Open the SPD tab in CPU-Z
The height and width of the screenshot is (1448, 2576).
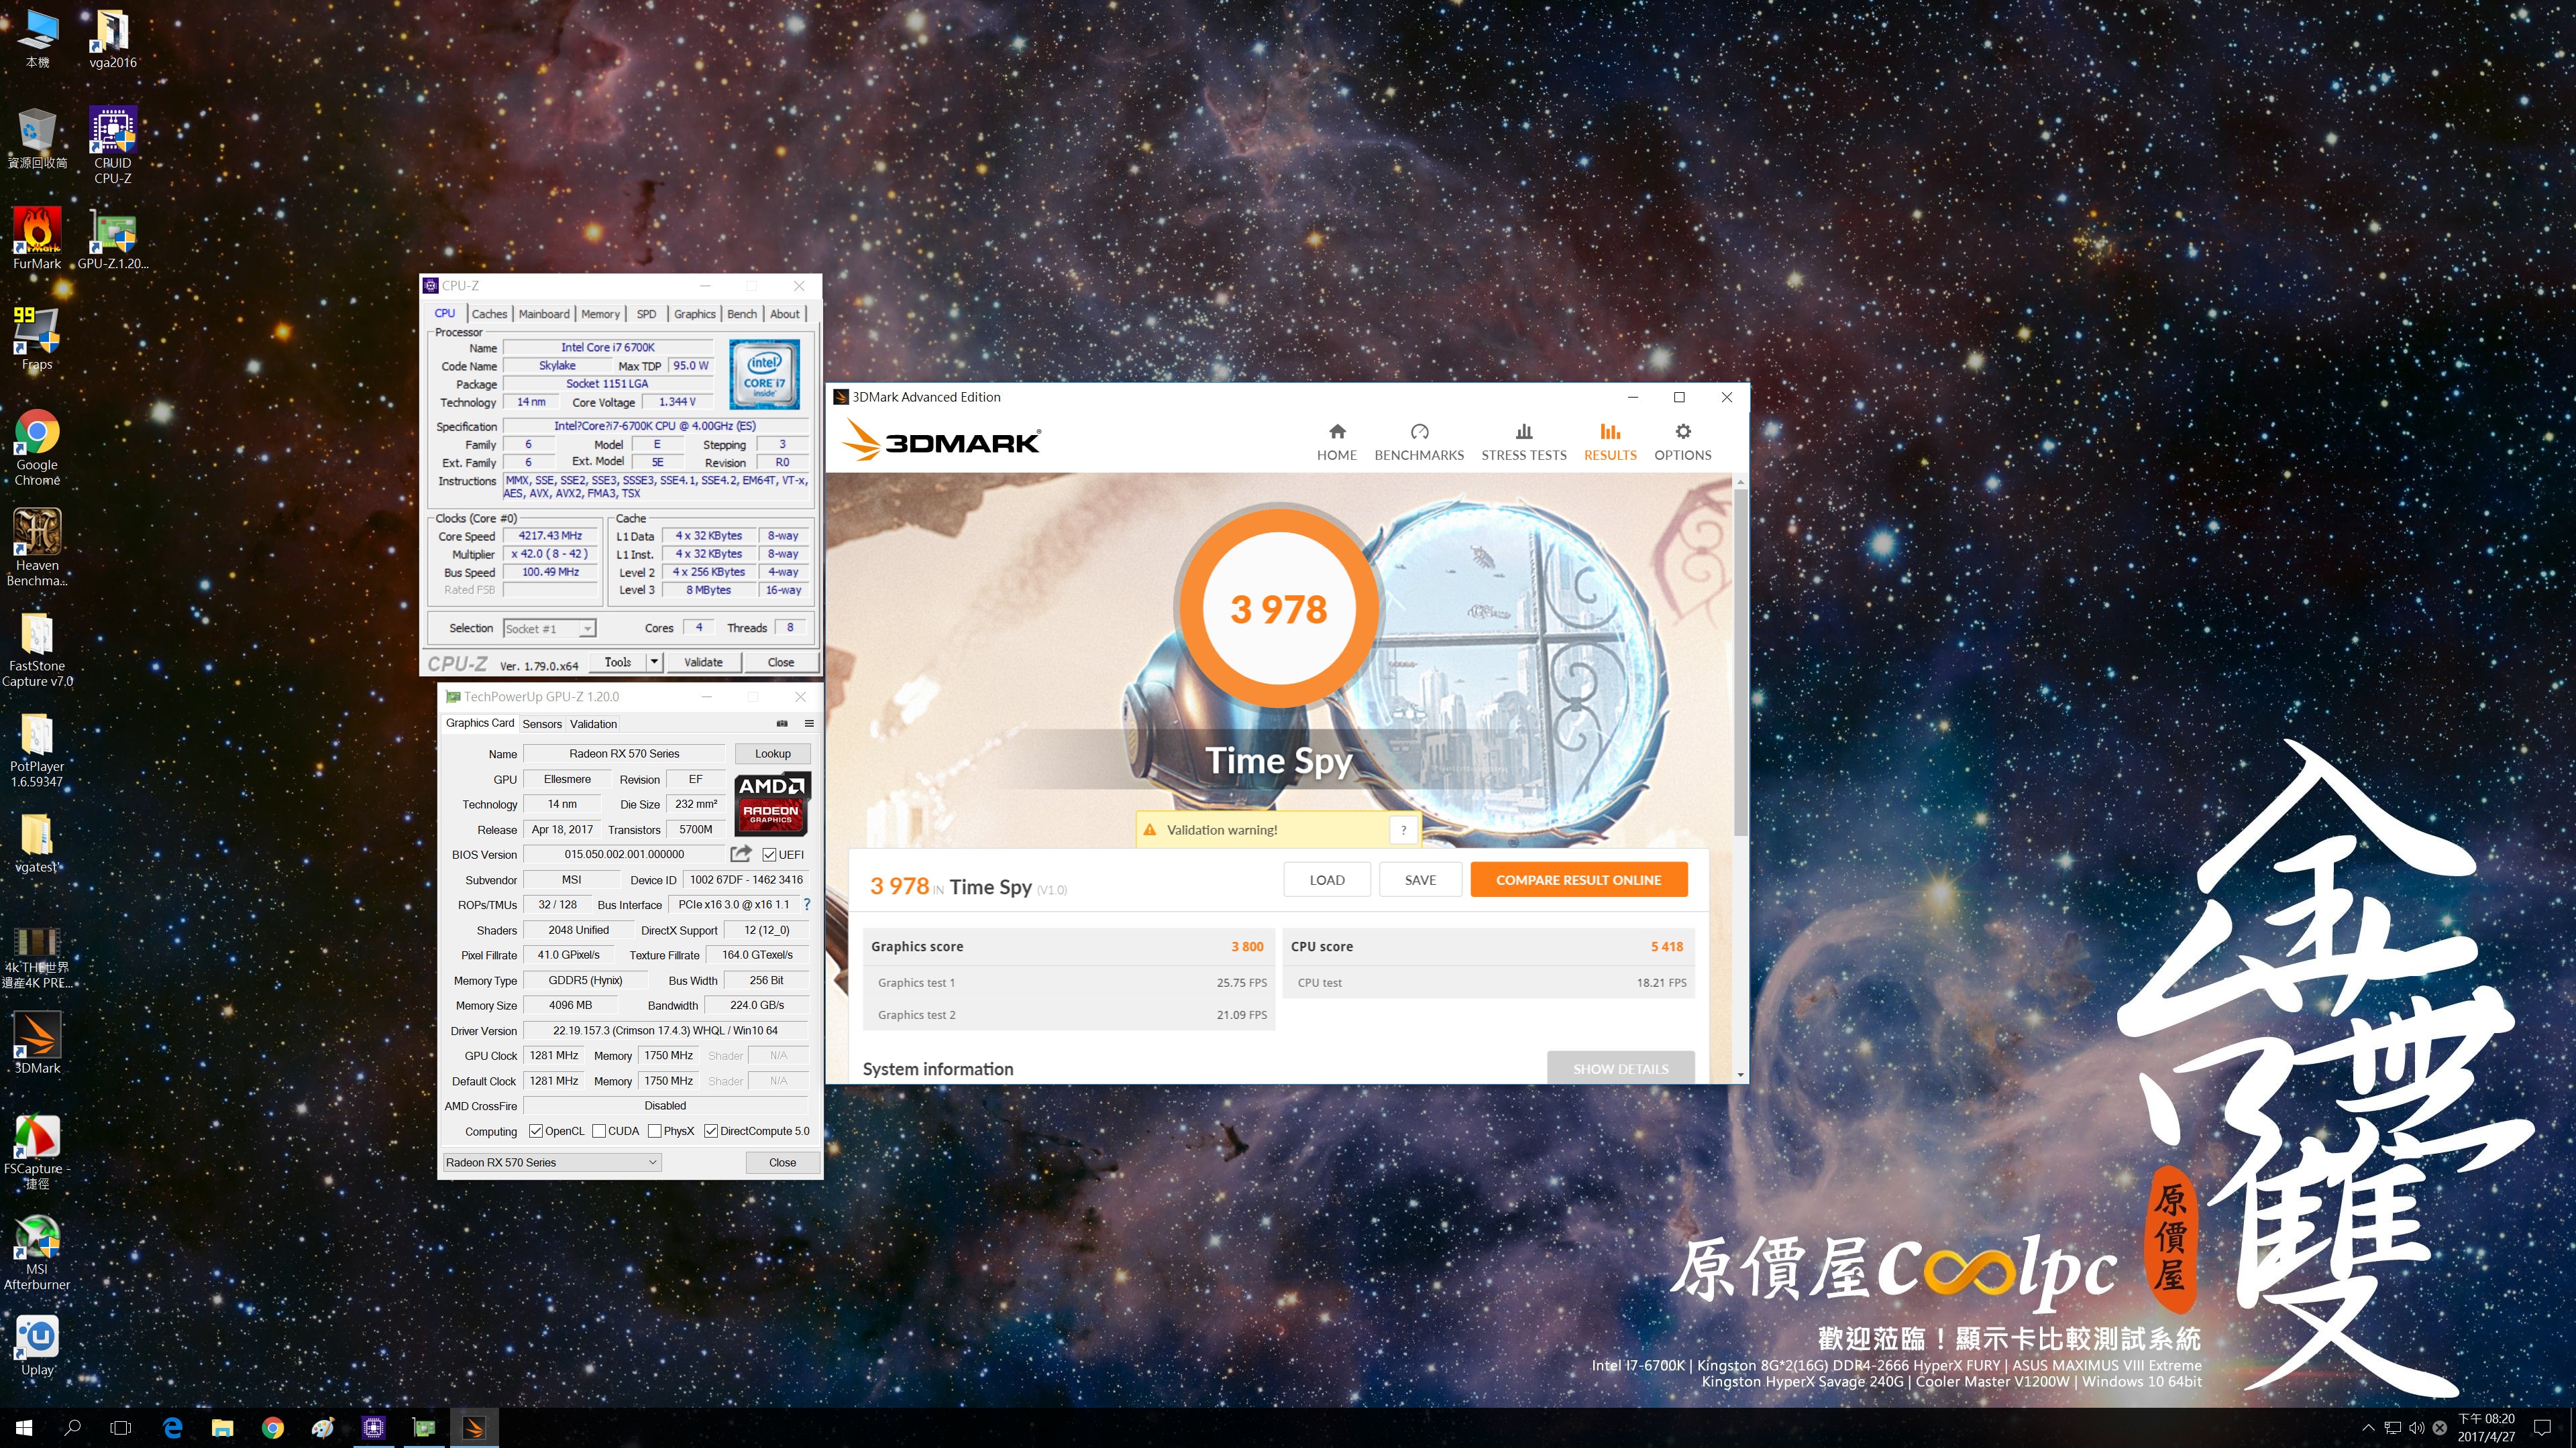[647, 314]
